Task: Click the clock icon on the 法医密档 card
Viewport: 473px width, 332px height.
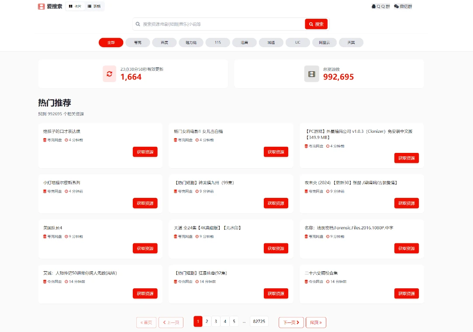Action: (328, 237)
